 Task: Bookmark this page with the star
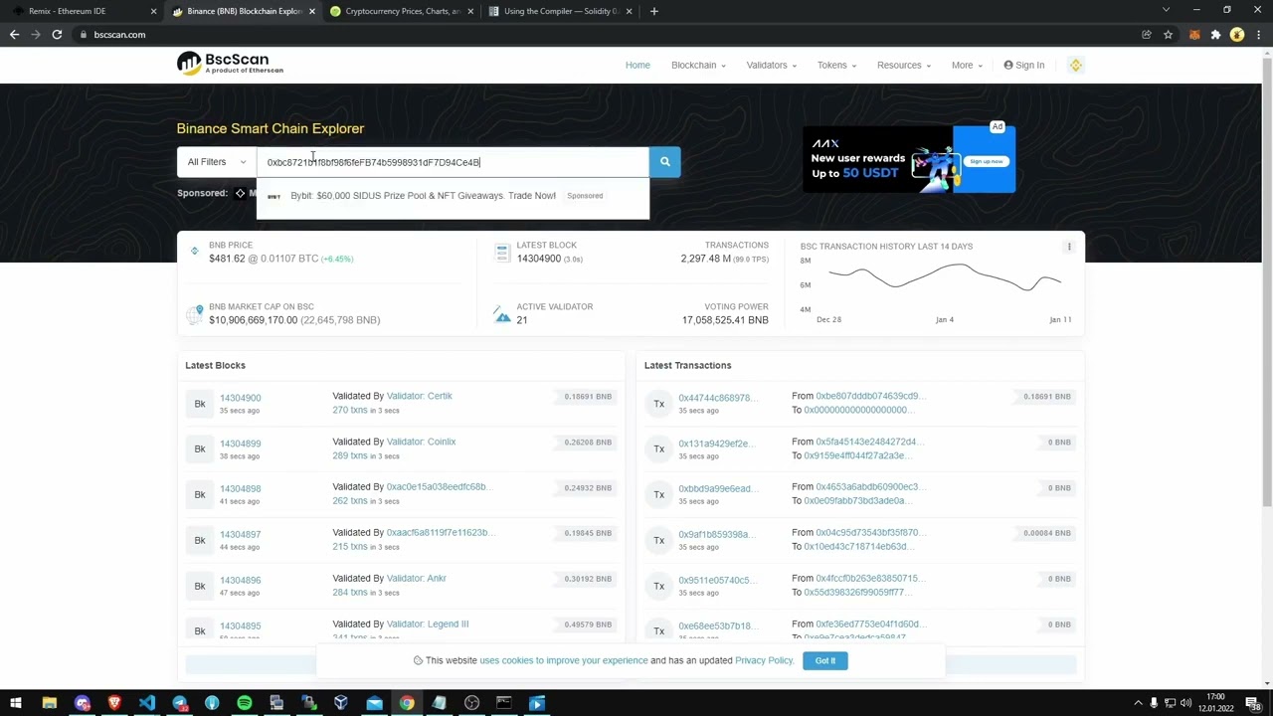pyautogui.click(x=1168, y=35)
